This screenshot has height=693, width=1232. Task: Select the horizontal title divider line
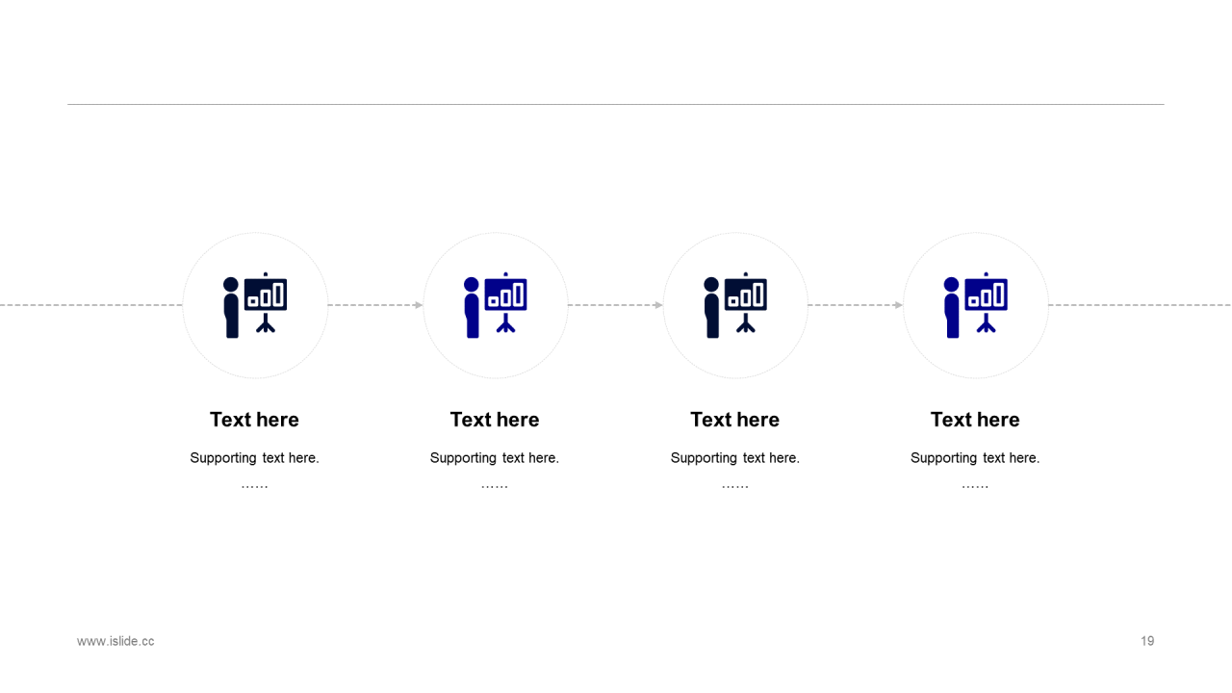[x=616, y=104]
